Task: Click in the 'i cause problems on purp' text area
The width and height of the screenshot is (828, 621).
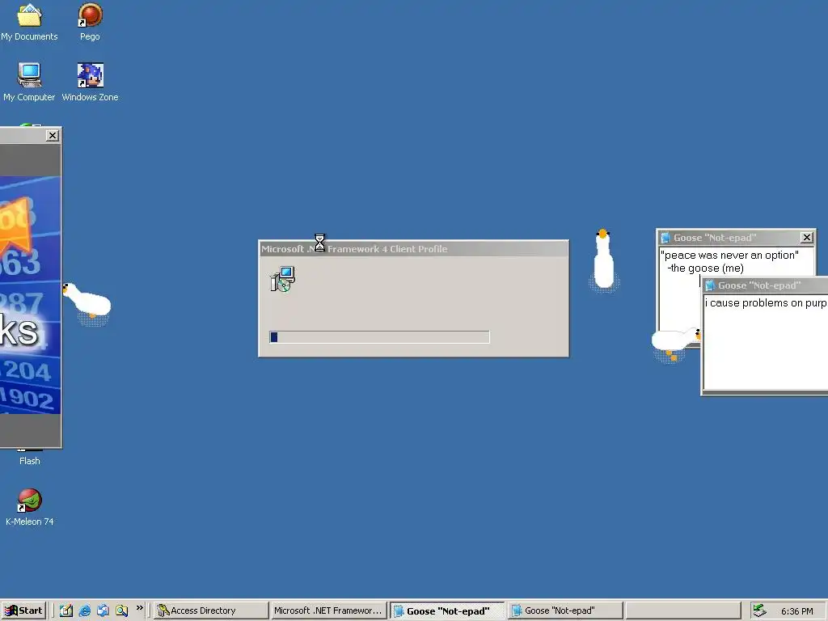Action: pyautogui.click(x=766, y=343)
